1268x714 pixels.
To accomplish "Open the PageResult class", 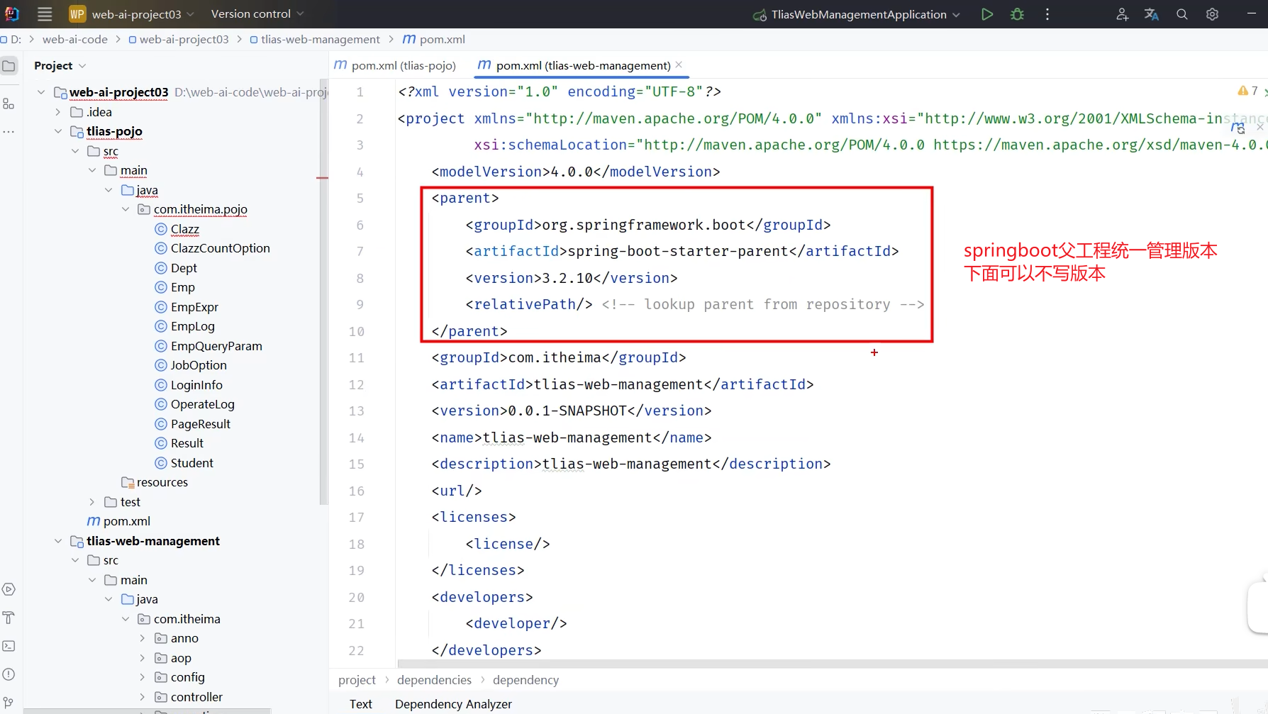I will tap(201, 424).
